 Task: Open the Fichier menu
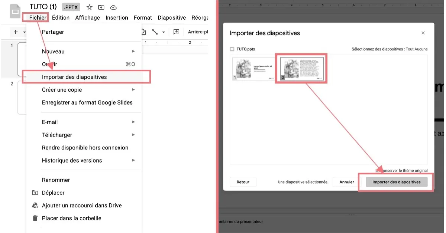point(38,17)
